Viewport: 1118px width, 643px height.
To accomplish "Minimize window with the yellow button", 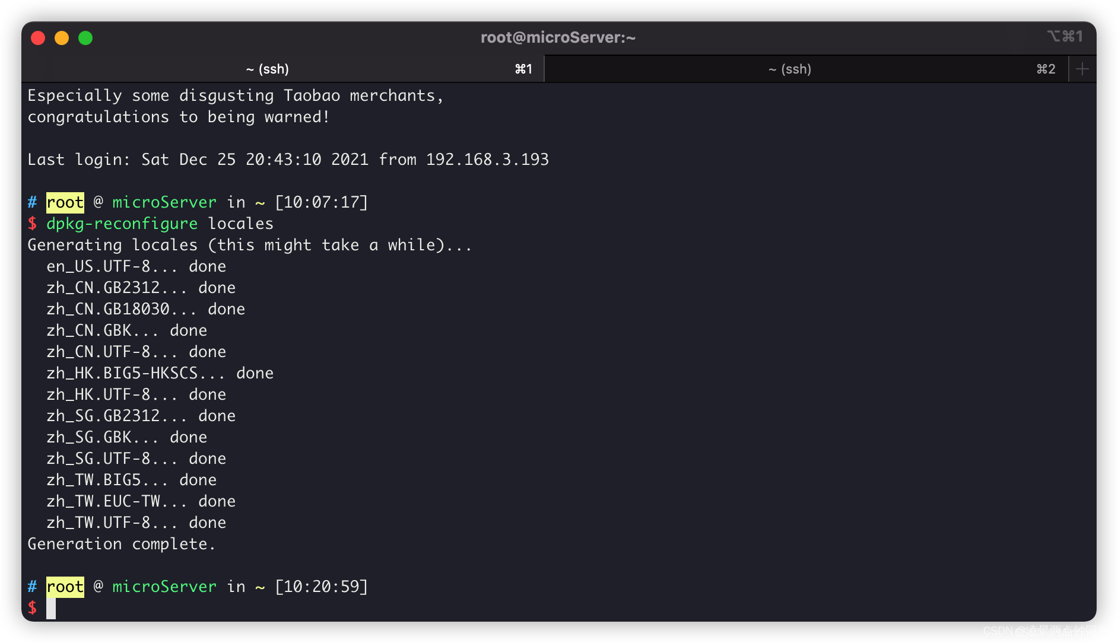I will [x=62, y=38].
